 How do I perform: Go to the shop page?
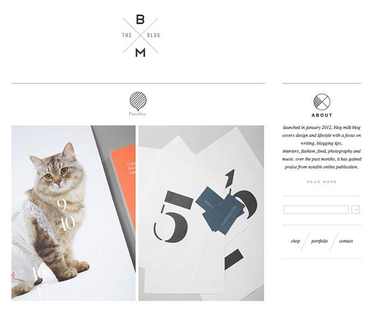295,241
